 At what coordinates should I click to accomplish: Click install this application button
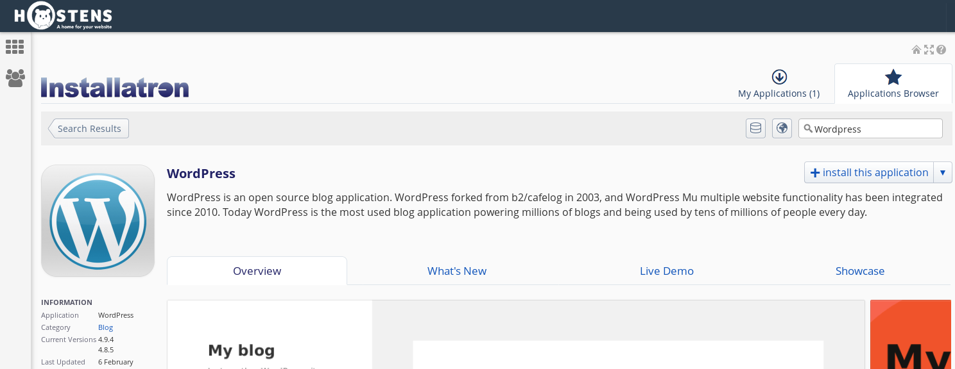point(869,172)
